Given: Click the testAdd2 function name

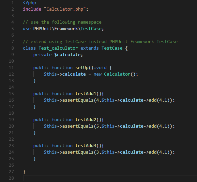Looking at the screenshot, I should tap(86, 120).
